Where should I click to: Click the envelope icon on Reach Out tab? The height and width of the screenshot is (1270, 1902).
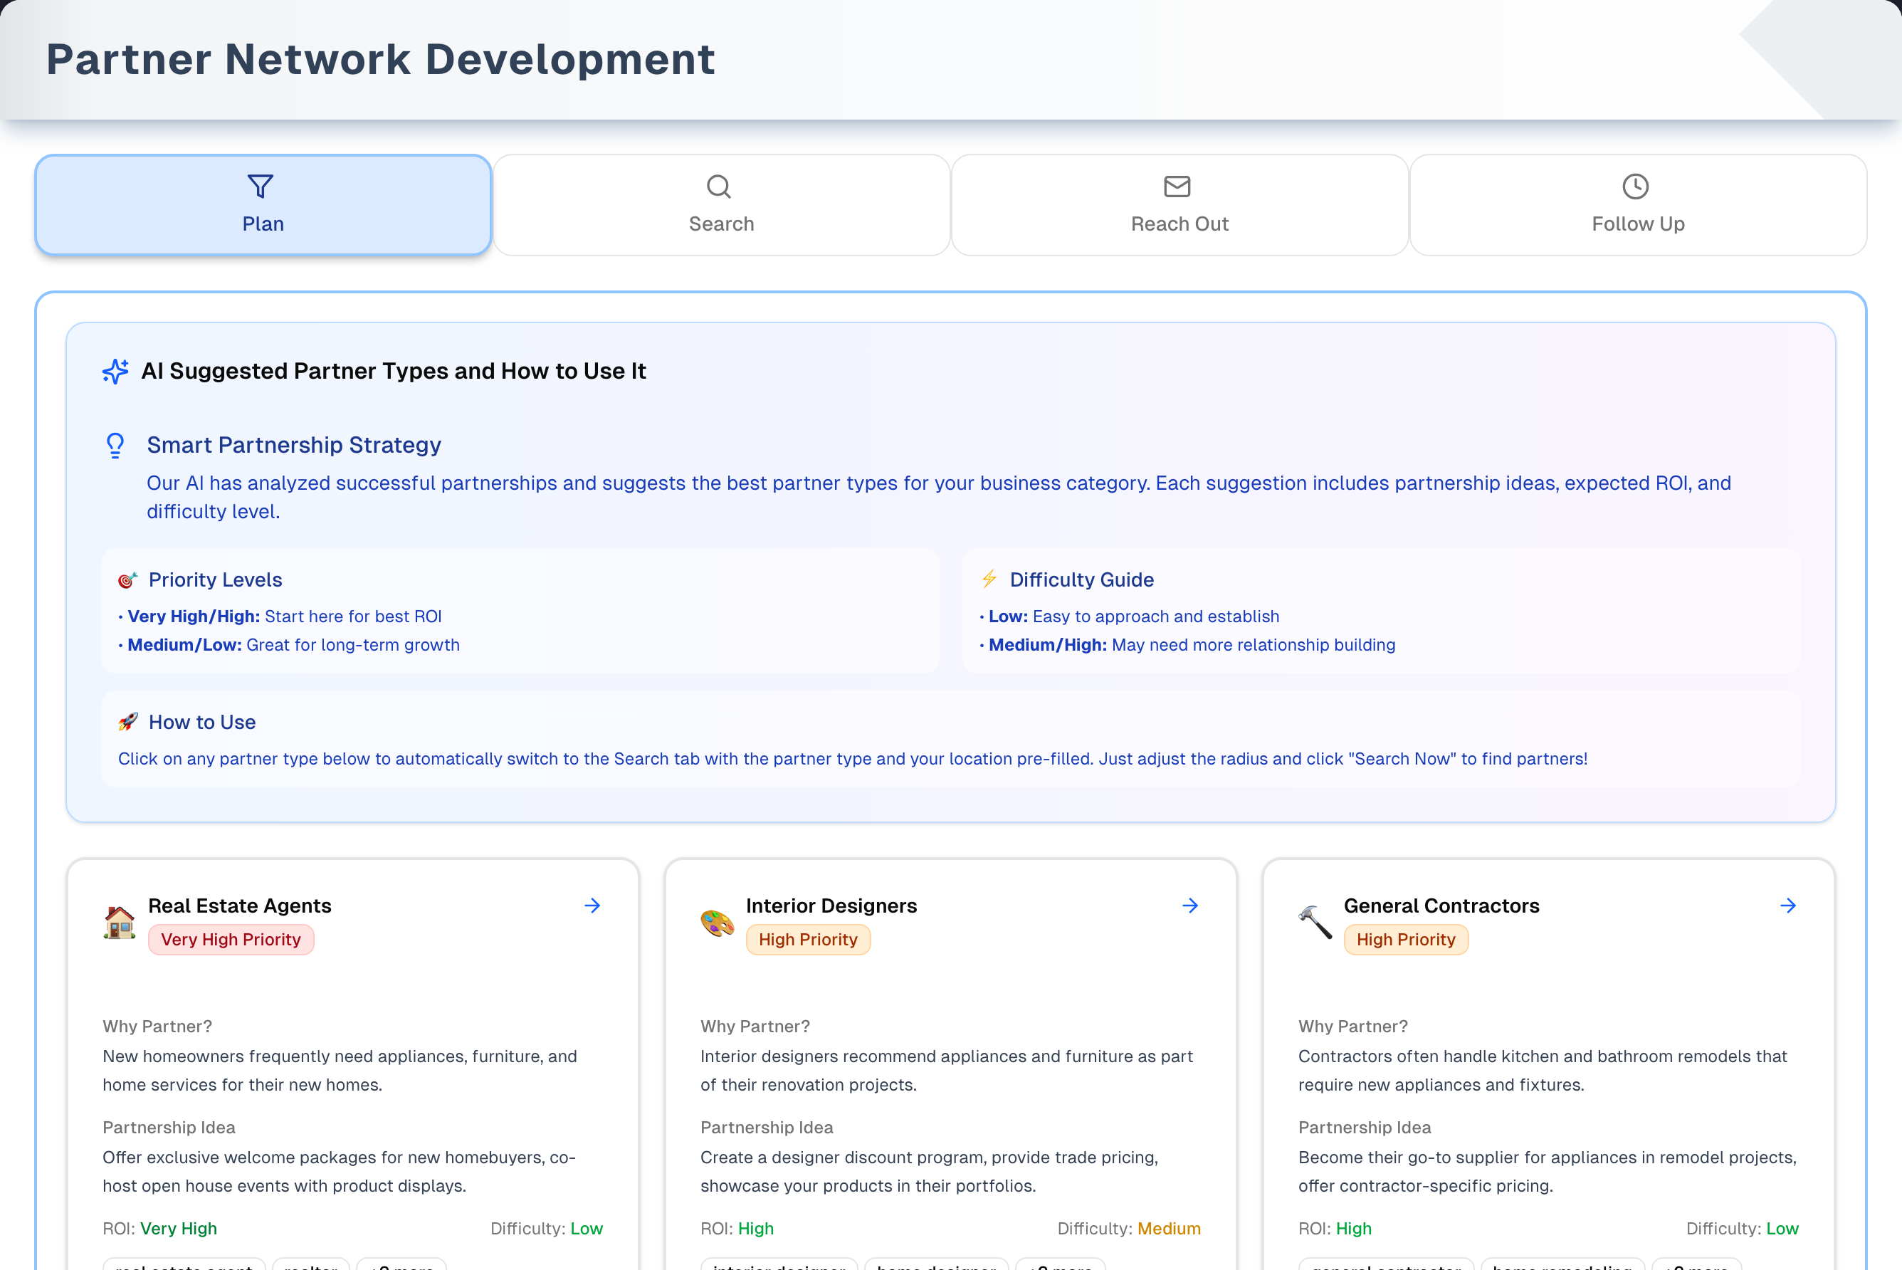(x=1177, y=187)
